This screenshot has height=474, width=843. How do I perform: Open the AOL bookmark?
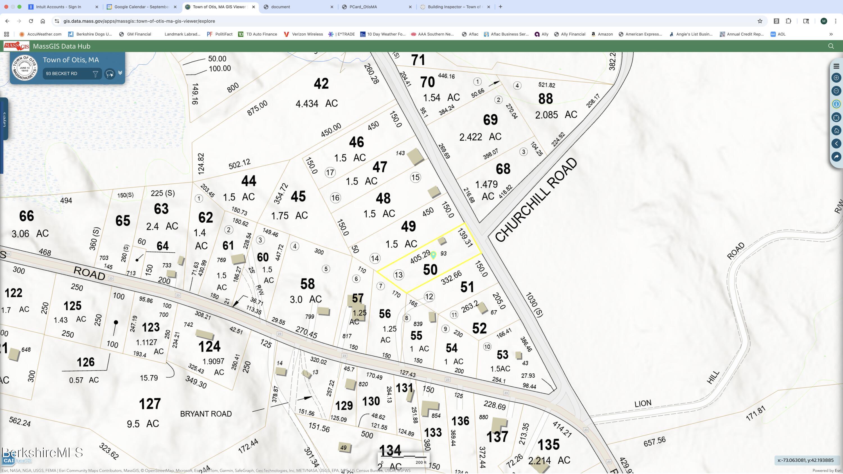778,34
